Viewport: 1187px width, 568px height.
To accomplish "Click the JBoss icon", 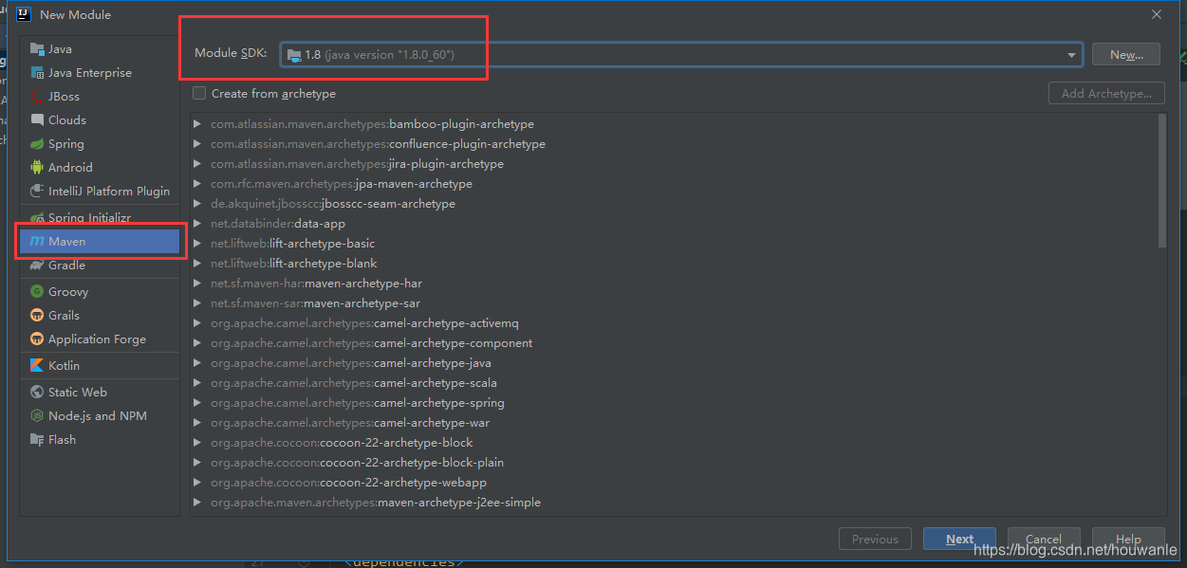I will pos(37,96).
